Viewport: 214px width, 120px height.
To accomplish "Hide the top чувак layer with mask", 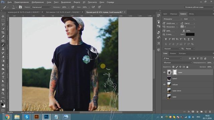I will click(x=164, y=73).
